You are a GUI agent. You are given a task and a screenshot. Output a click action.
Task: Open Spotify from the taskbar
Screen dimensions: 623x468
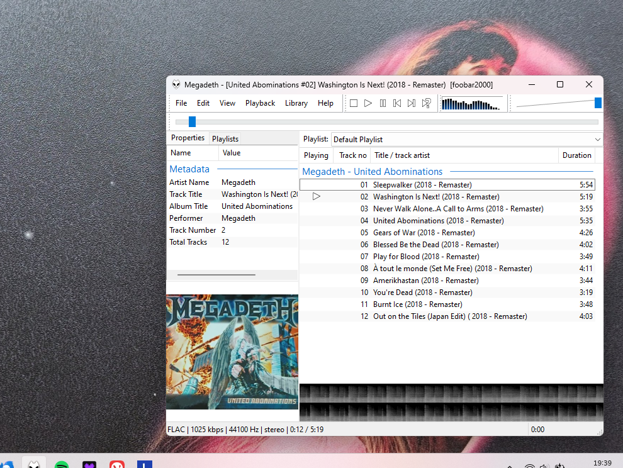pos(62,464)
